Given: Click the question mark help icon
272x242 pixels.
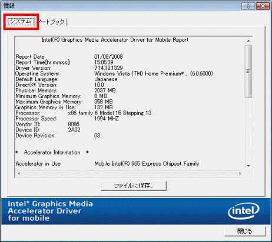Looking at the screenshot, I should (x=248, y=6).
